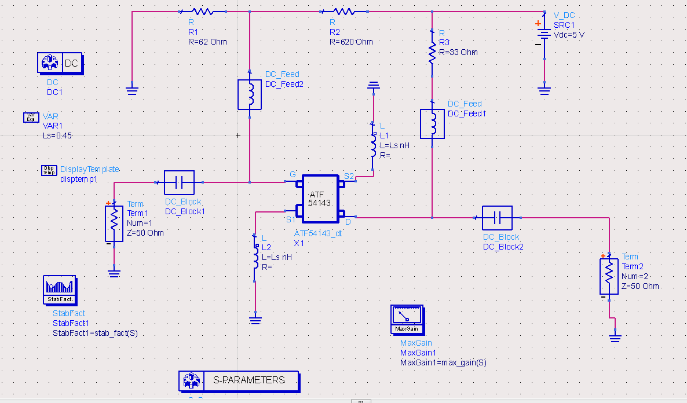This screenshot has height=403, width=687.
Task: Click the DC1 instance label
Action: coord(55,93)
